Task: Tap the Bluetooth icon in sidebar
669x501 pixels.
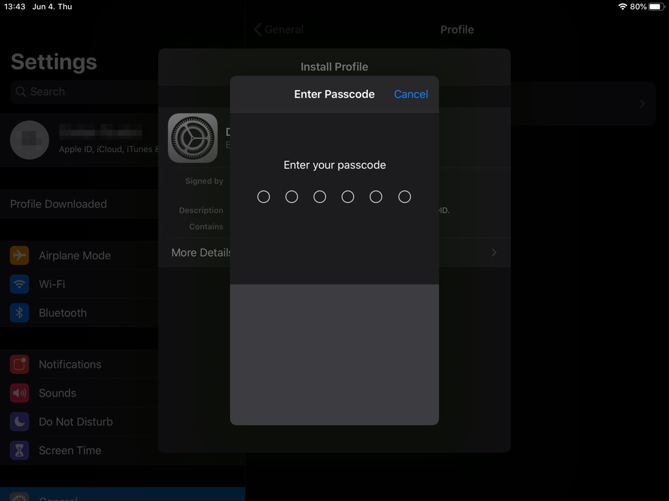Action: [x=20, y=313]
